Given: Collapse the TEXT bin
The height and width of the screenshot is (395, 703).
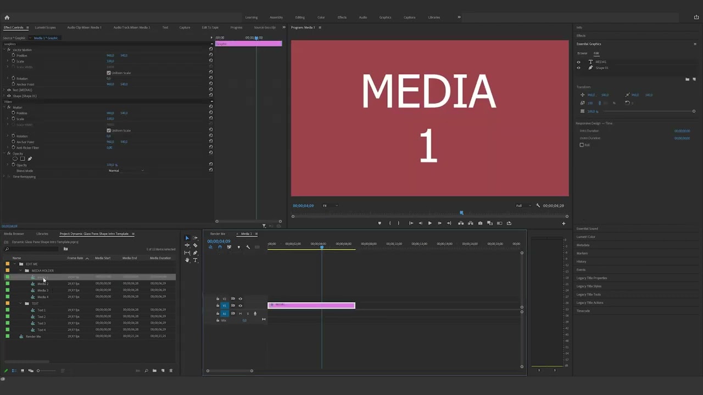Looking at the screenshot, I should (20, 303).
